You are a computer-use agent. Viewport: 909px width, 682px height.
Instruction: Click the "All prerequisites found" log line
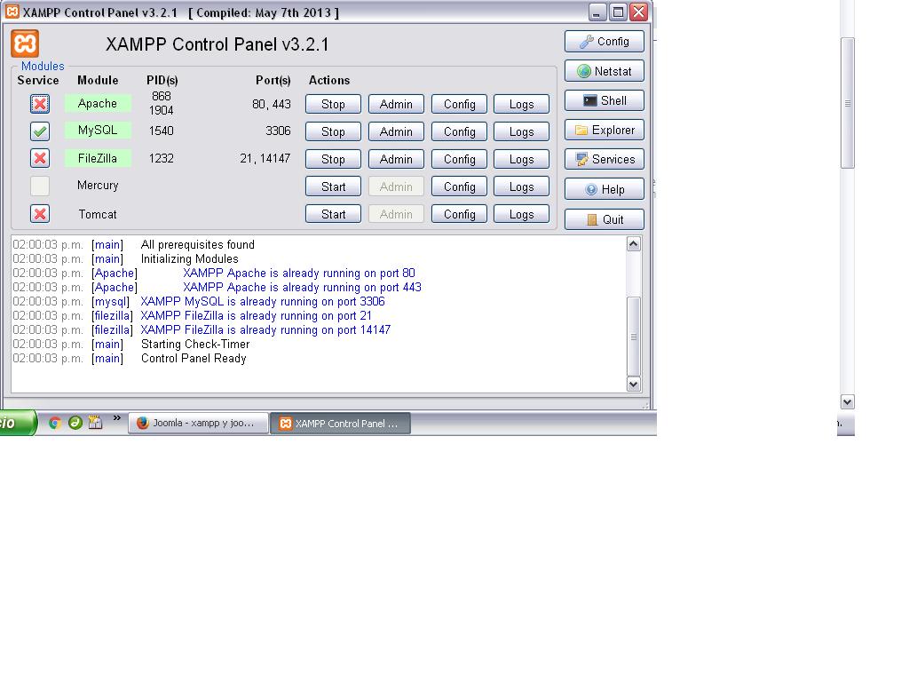pyautogui.click(x=198, y=245)
